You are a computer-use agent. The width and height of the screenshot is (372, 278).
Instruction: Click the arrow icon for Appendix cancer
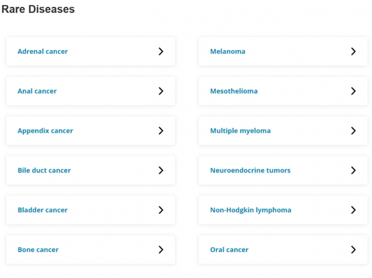(x=161, y=130)
